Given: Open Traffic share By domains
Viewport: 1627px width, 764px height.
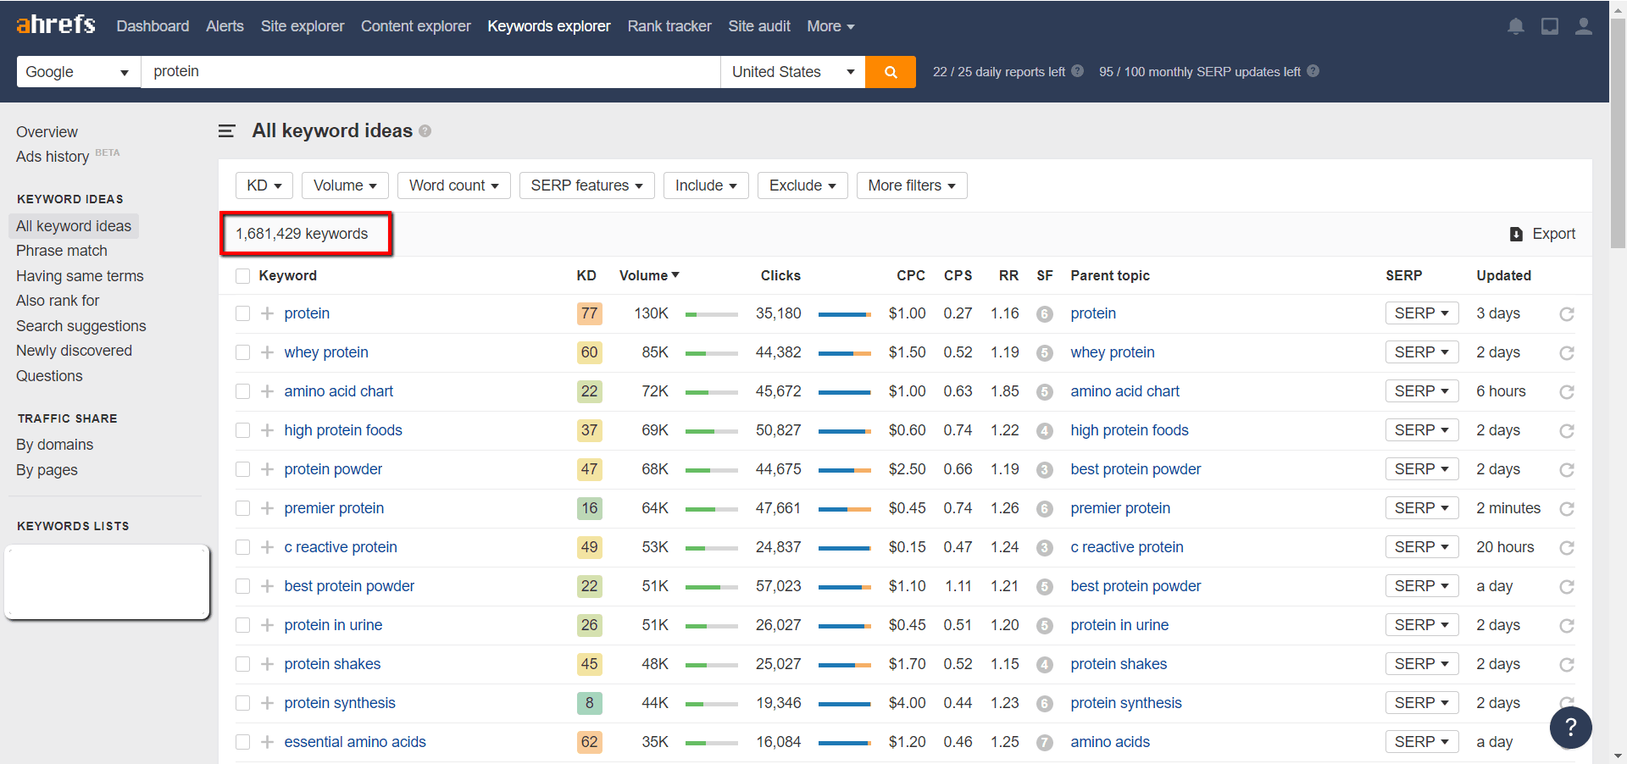Looking at the screenshot, I should tap(54, 445).
